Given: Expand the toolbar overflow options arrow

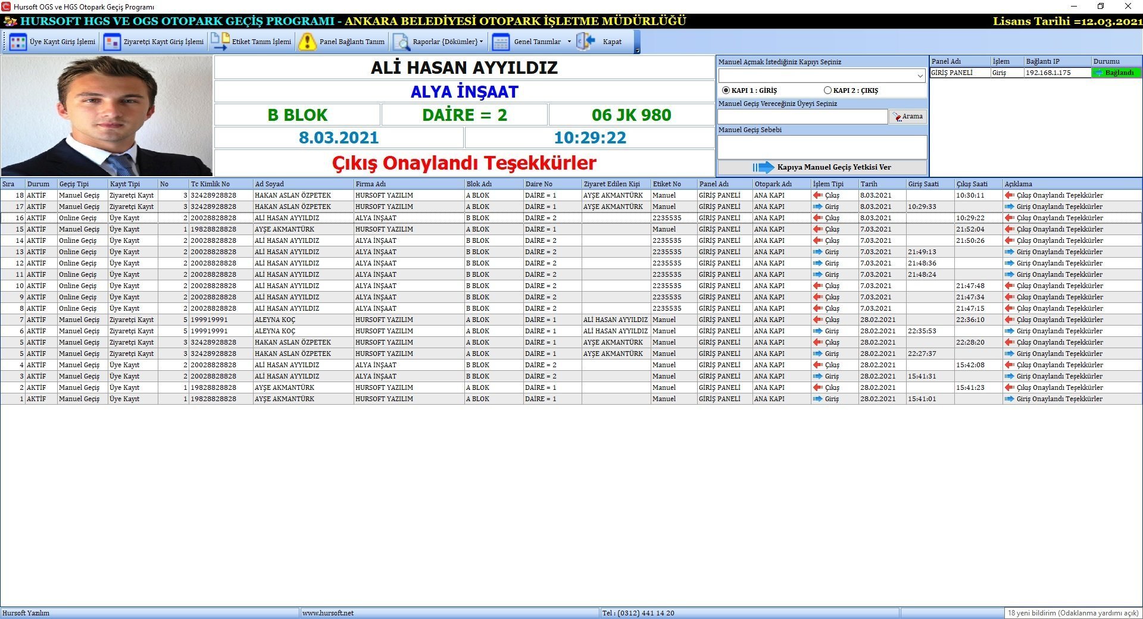Looking at the screenshot, I should [x=638, y=51].
